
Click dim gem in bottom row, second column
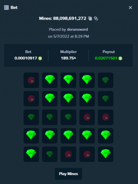tap(50, 154)
